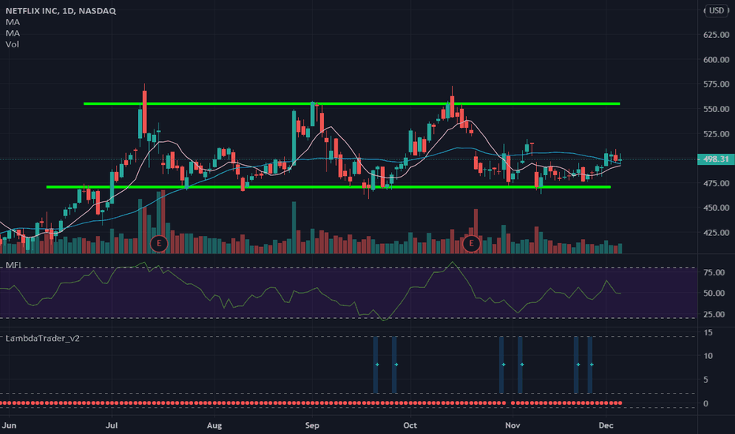Viewport: 735px width, 434px height.
Task: Select the upper green resistance line
Action: (352, 103)
